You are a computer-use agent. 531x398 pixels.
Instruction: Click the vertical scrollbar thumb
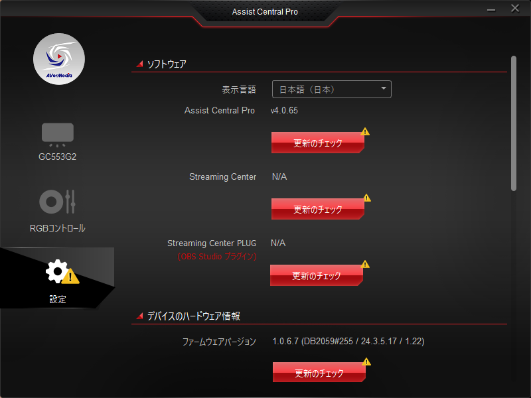[x=514, y=123]
